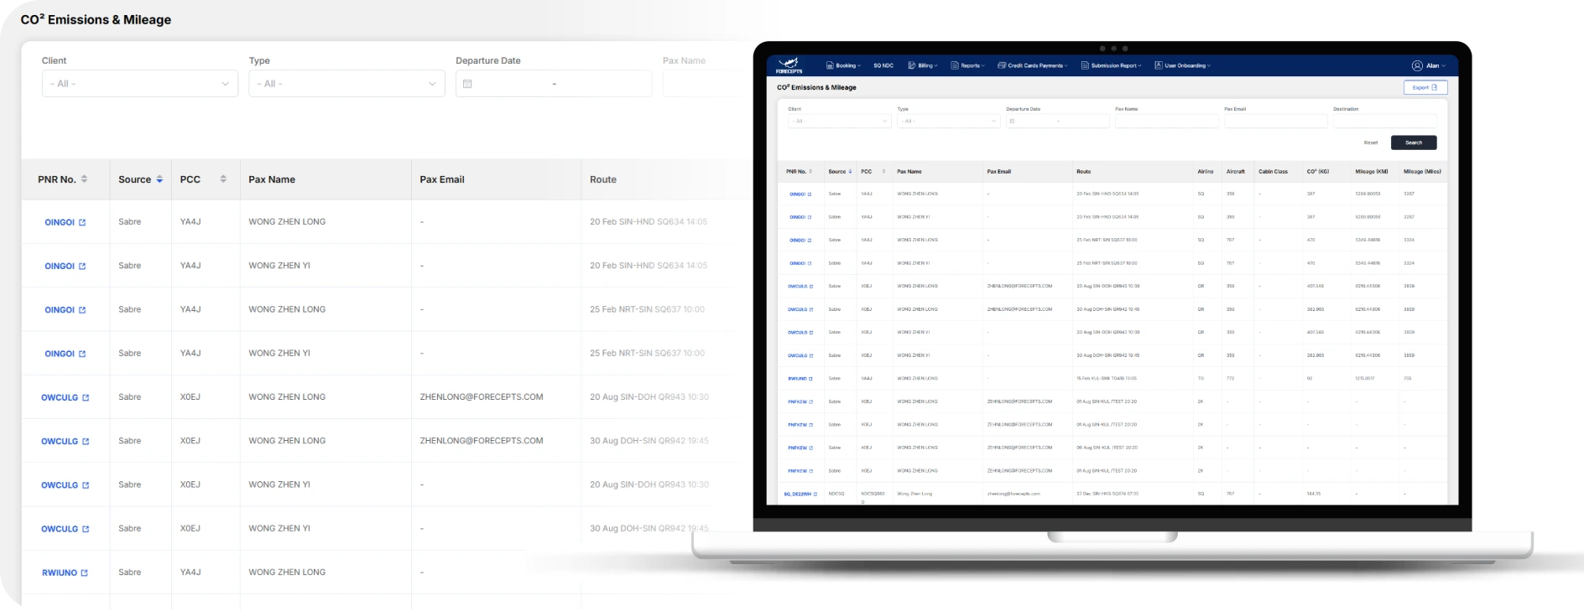
Task: Click the Booking icon in the navbar
Action: (x=830, y=65)
